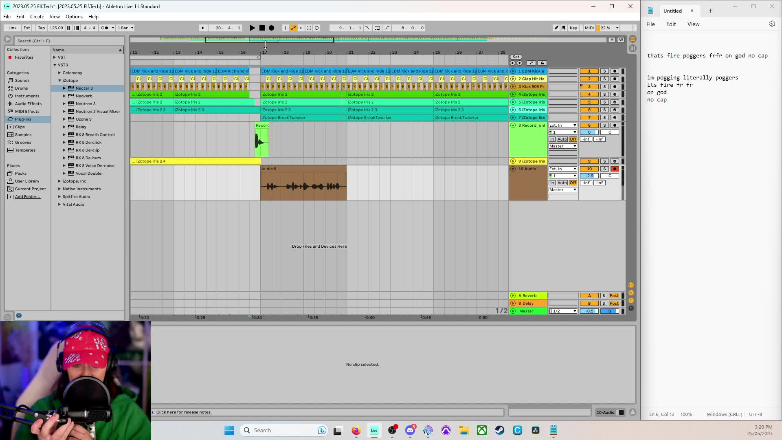Mute track 5 iZotope Iris activator
This screenshot has height=440, width=782.
(589, 102)
